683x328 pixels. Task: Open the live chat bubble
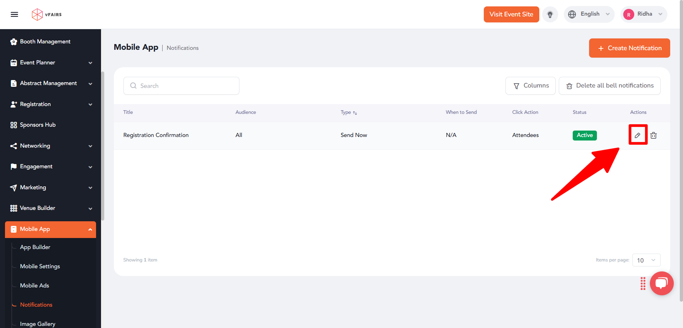[662, 283]
